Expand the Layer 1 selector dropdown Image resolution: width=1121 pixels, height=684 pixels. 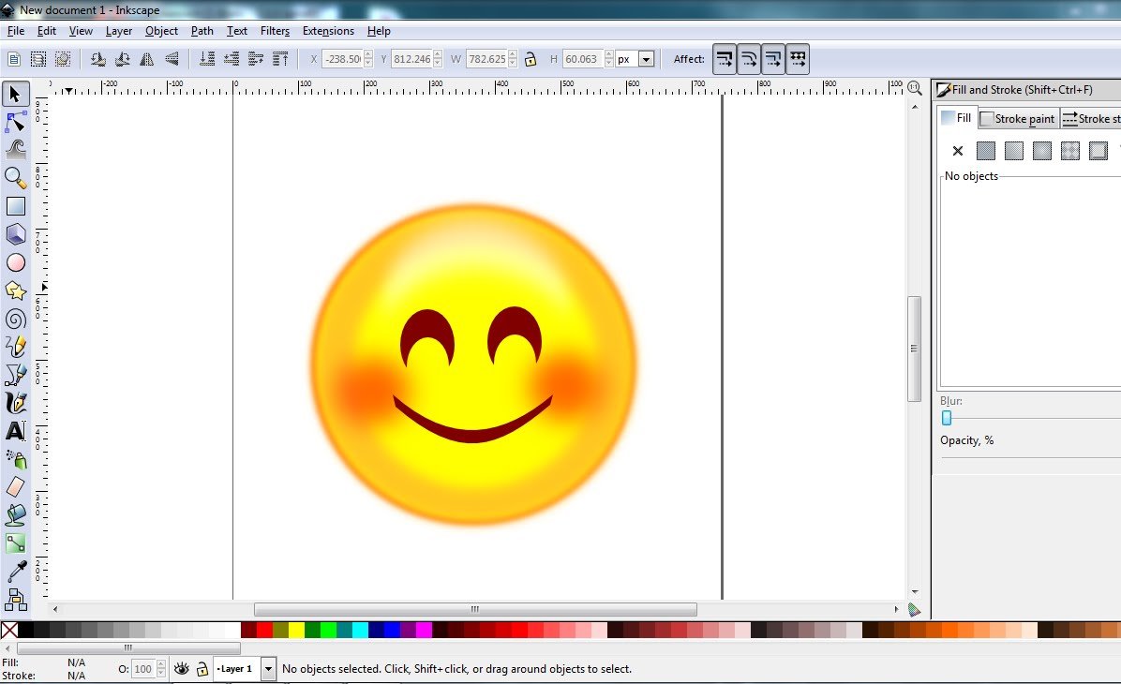point(269,669)
